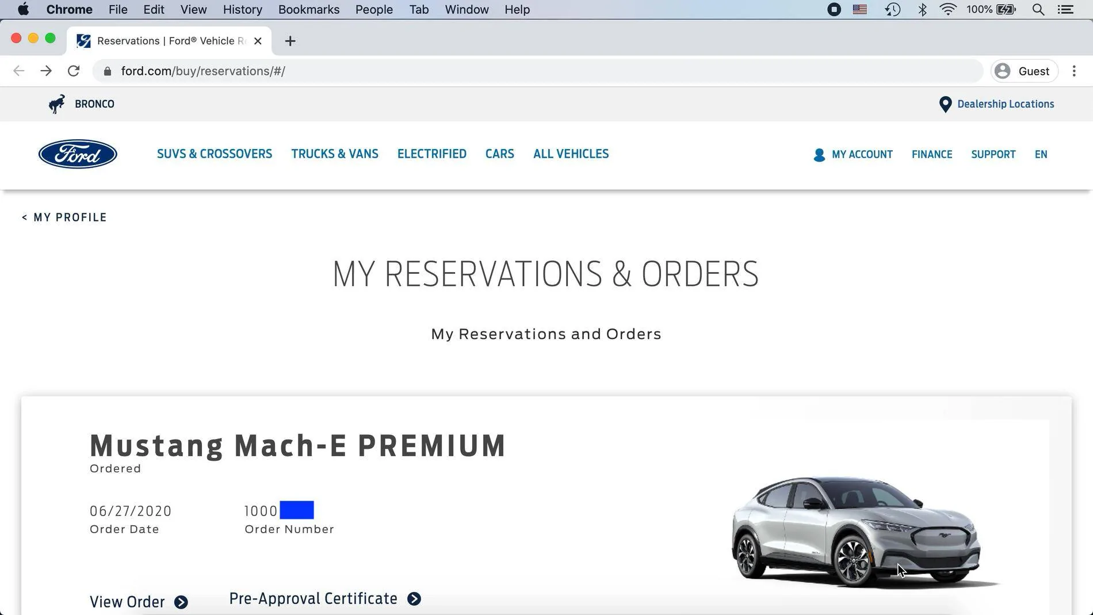Click the Ordered status text
Screen dimensions: 1093x615
116,469
